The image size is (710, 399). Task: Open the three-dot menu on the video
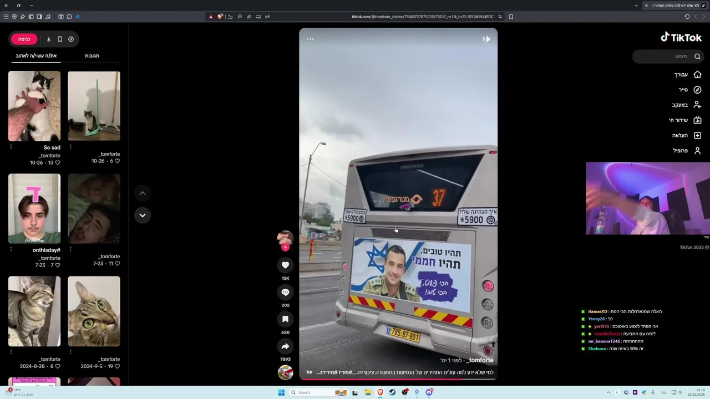310,39
